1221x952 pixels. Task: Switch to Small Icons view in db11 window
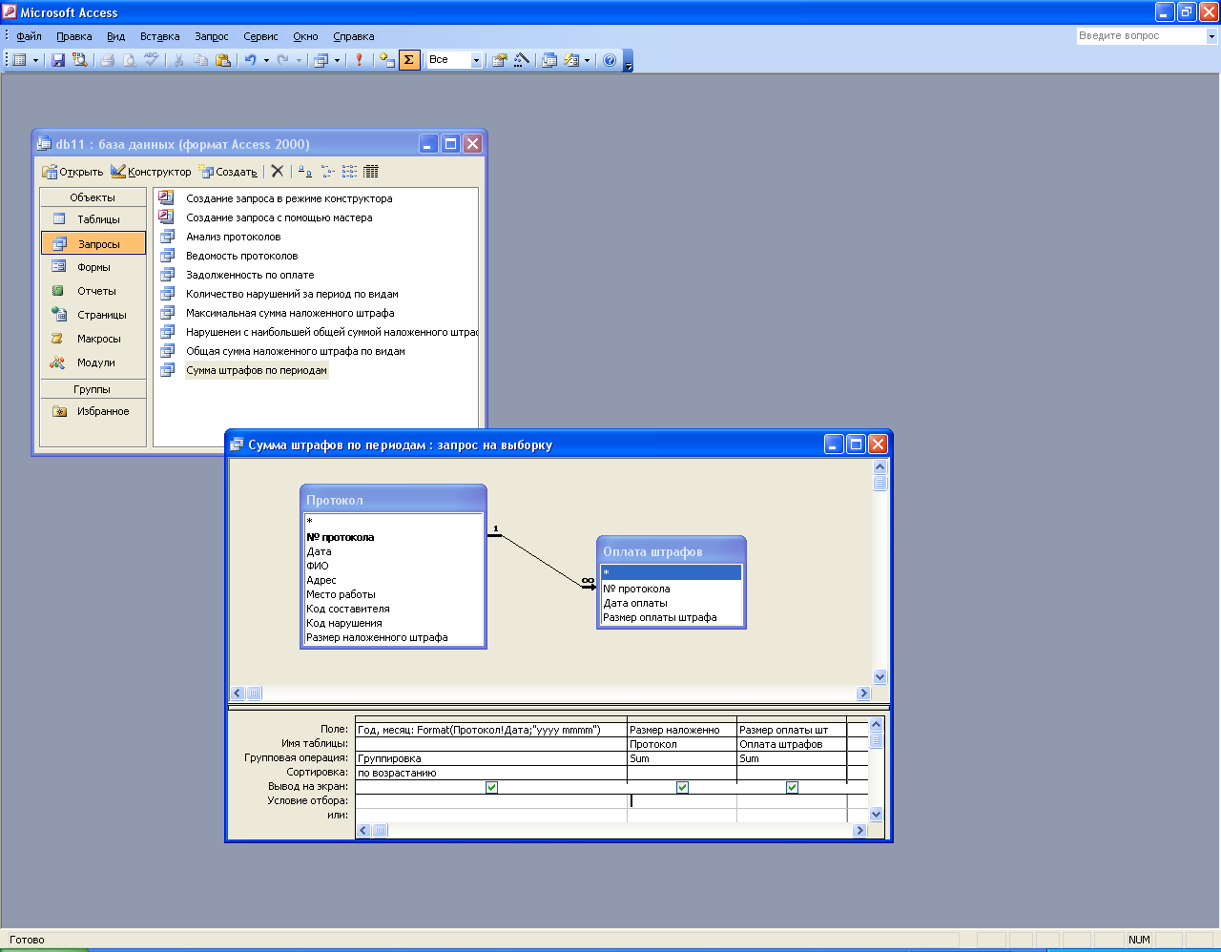(327, 172)
